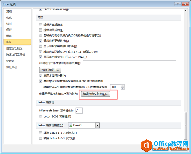Uncheck 启用多线程处理 checkbox
The height and width of the screenshot is (154, 191).
pos(41,76)
